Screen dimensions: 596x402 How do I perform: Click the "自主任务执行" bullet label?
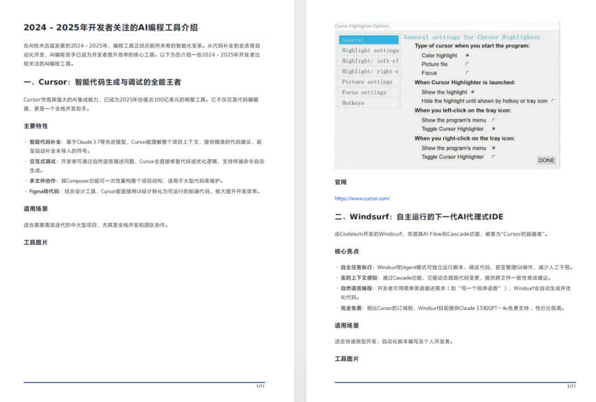(356, 267)
